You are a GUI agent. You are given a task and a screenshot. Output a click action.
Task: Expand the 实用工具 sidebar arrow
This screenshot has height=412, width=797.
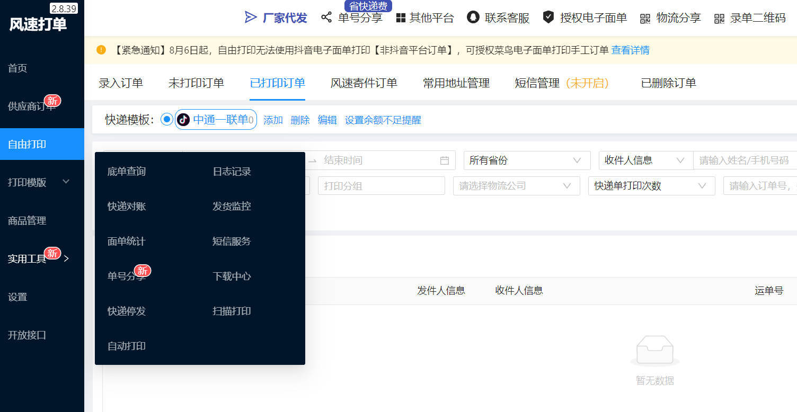(66, 258)
